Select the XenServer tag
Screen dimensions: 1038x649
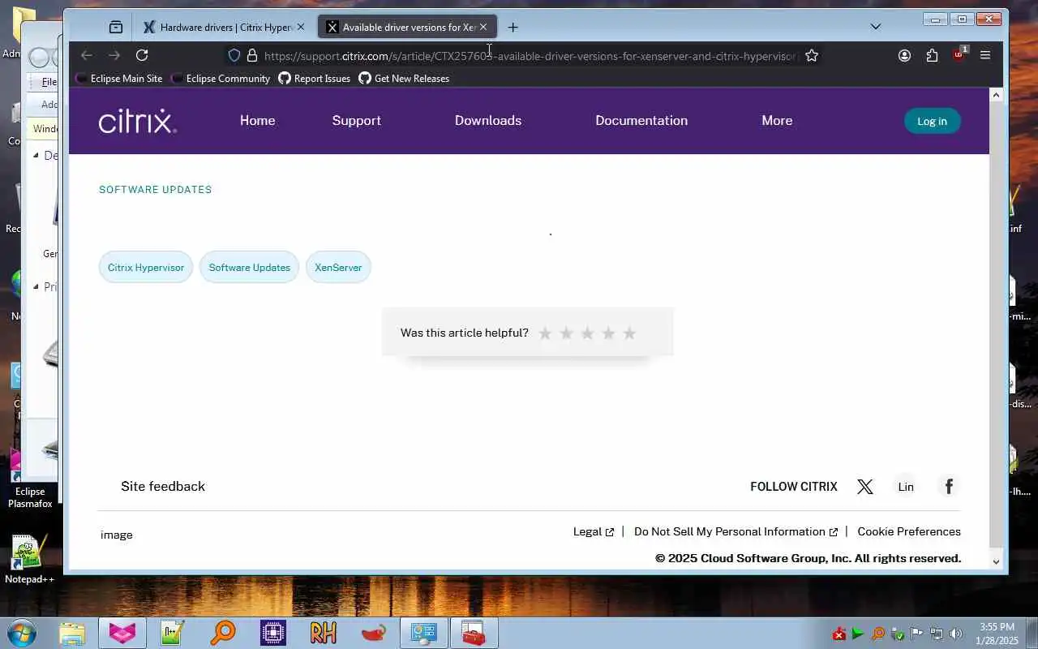tap(338, 267)
